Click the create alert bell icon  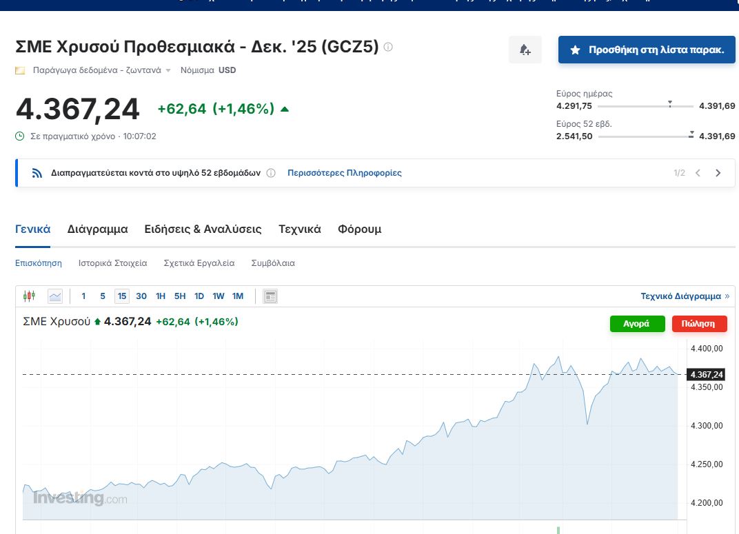525,50
